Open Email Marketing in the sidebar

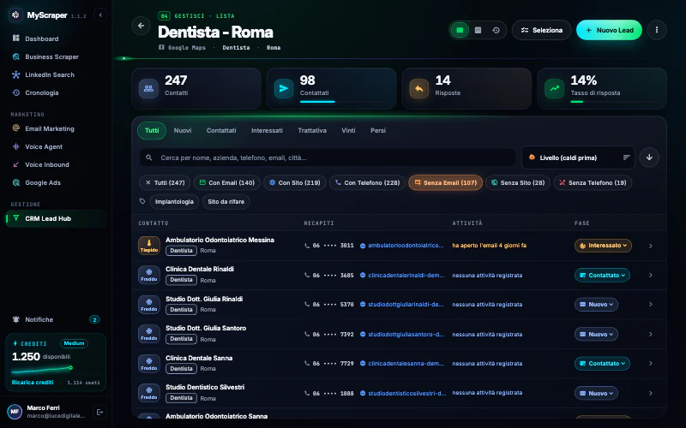click(56, 128)
